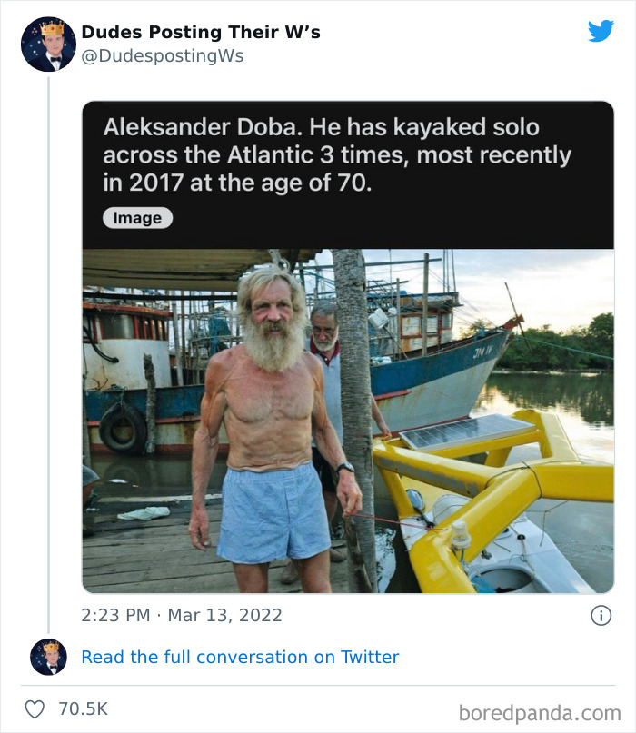Click the Twitter bird icon

[601, 30]
